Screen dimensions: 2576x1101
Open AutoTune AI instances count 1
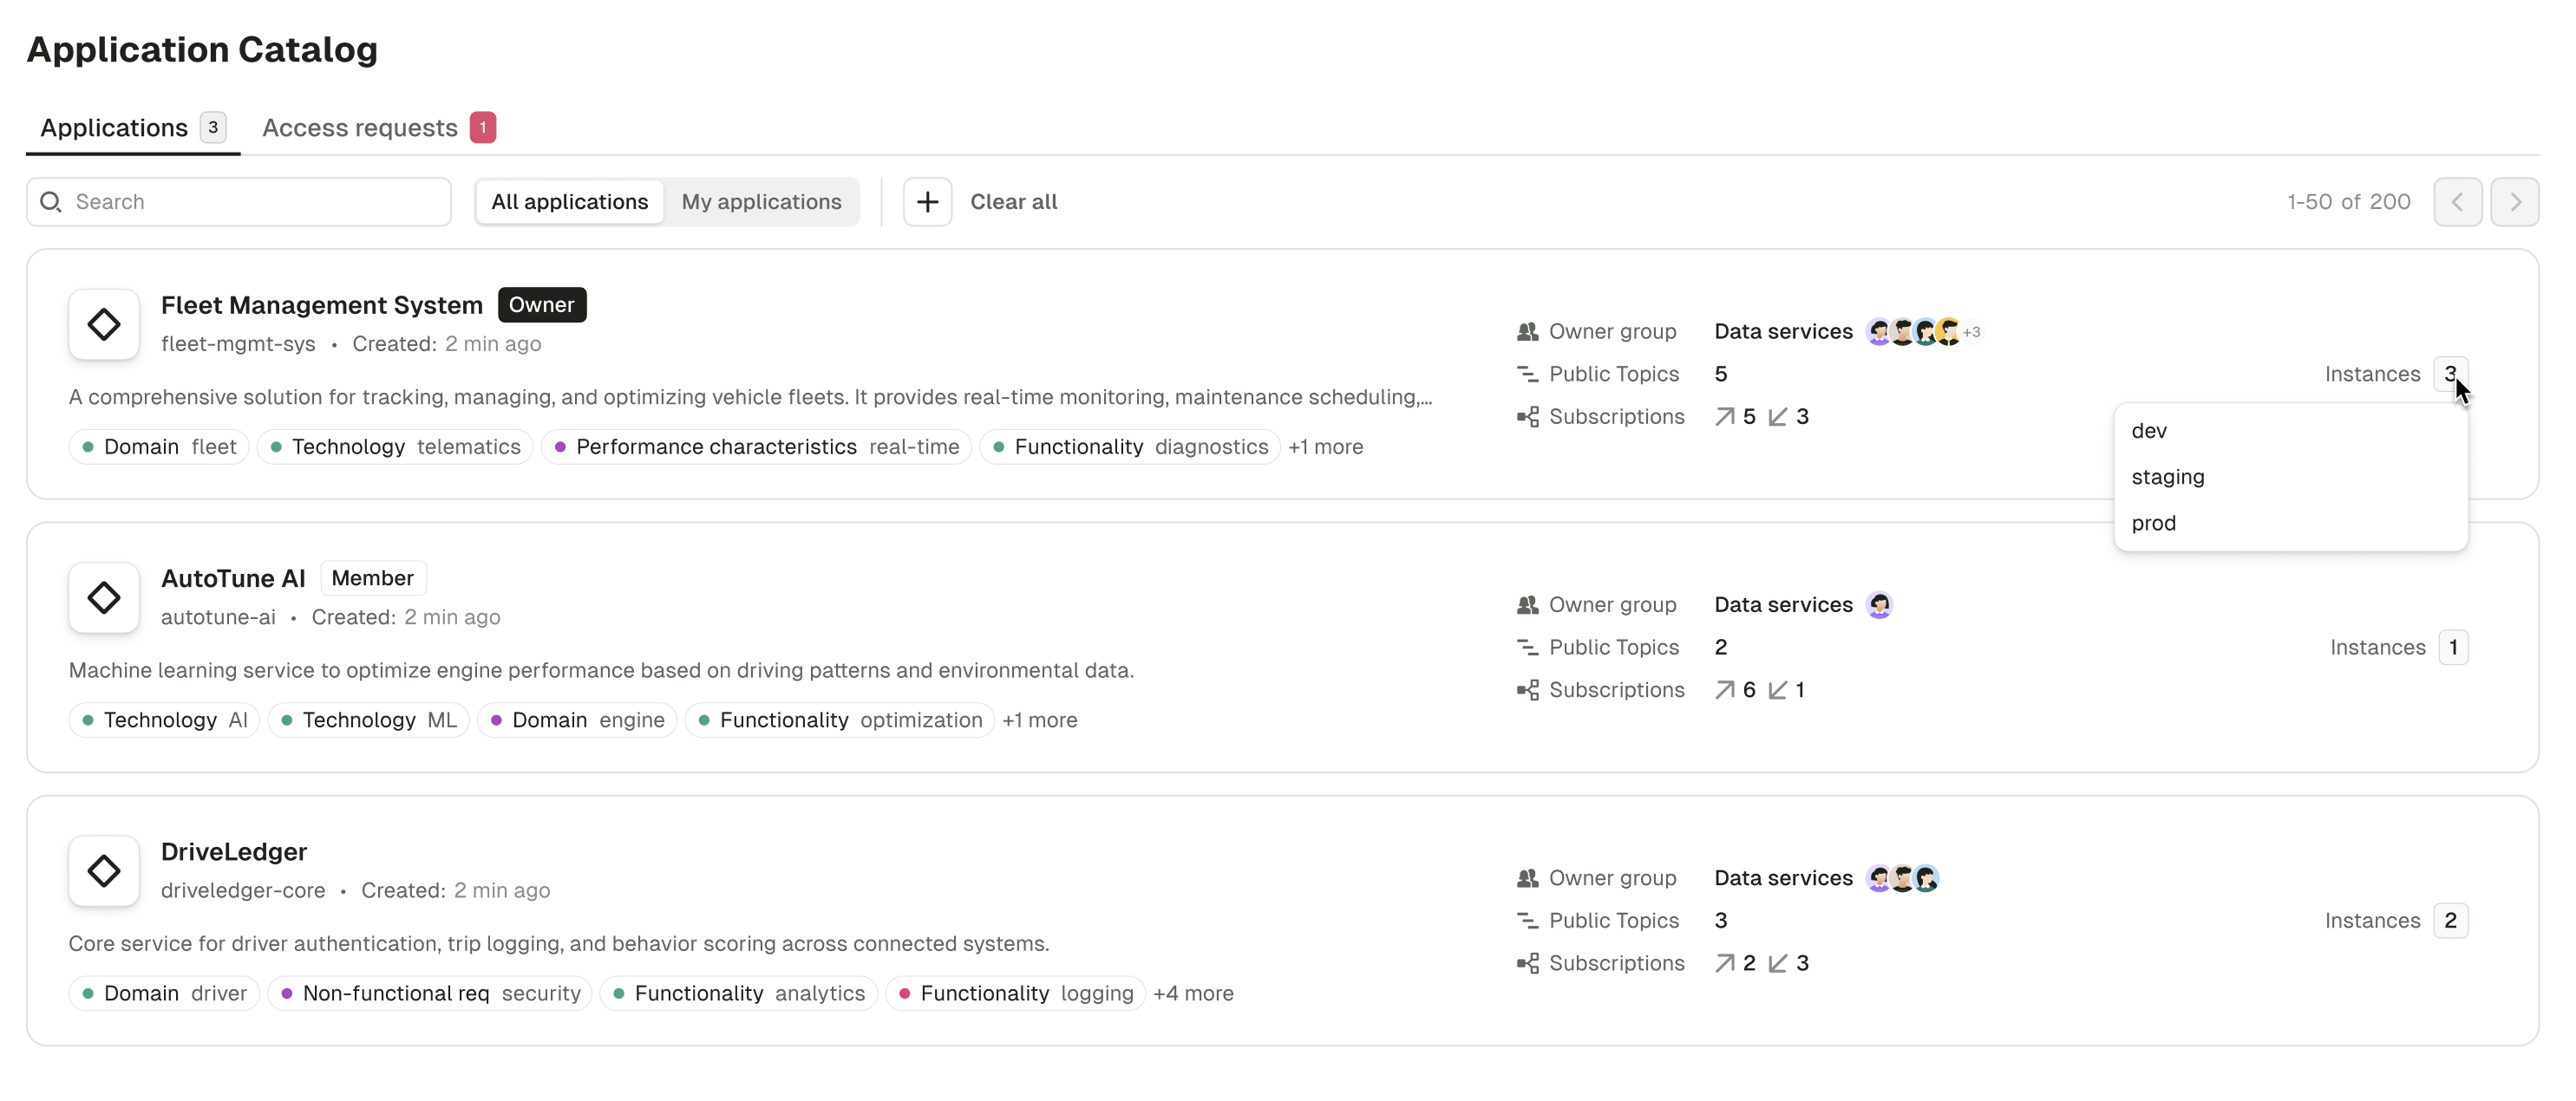tap(2453, 648)
